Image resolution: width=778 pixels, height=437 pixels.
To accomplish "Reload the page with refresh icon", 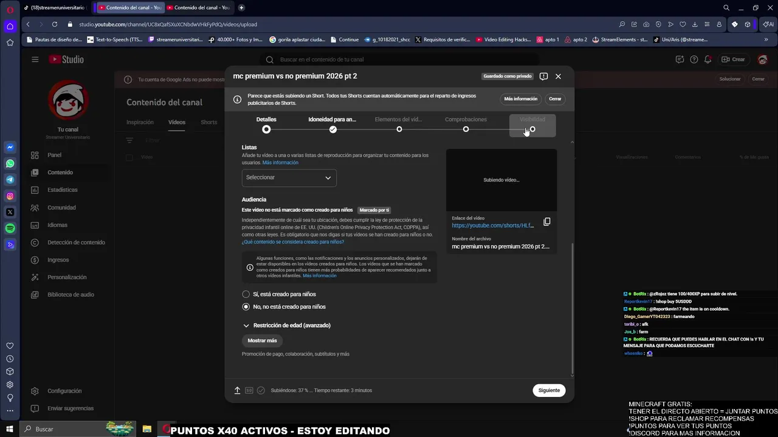I will point(55,24).
